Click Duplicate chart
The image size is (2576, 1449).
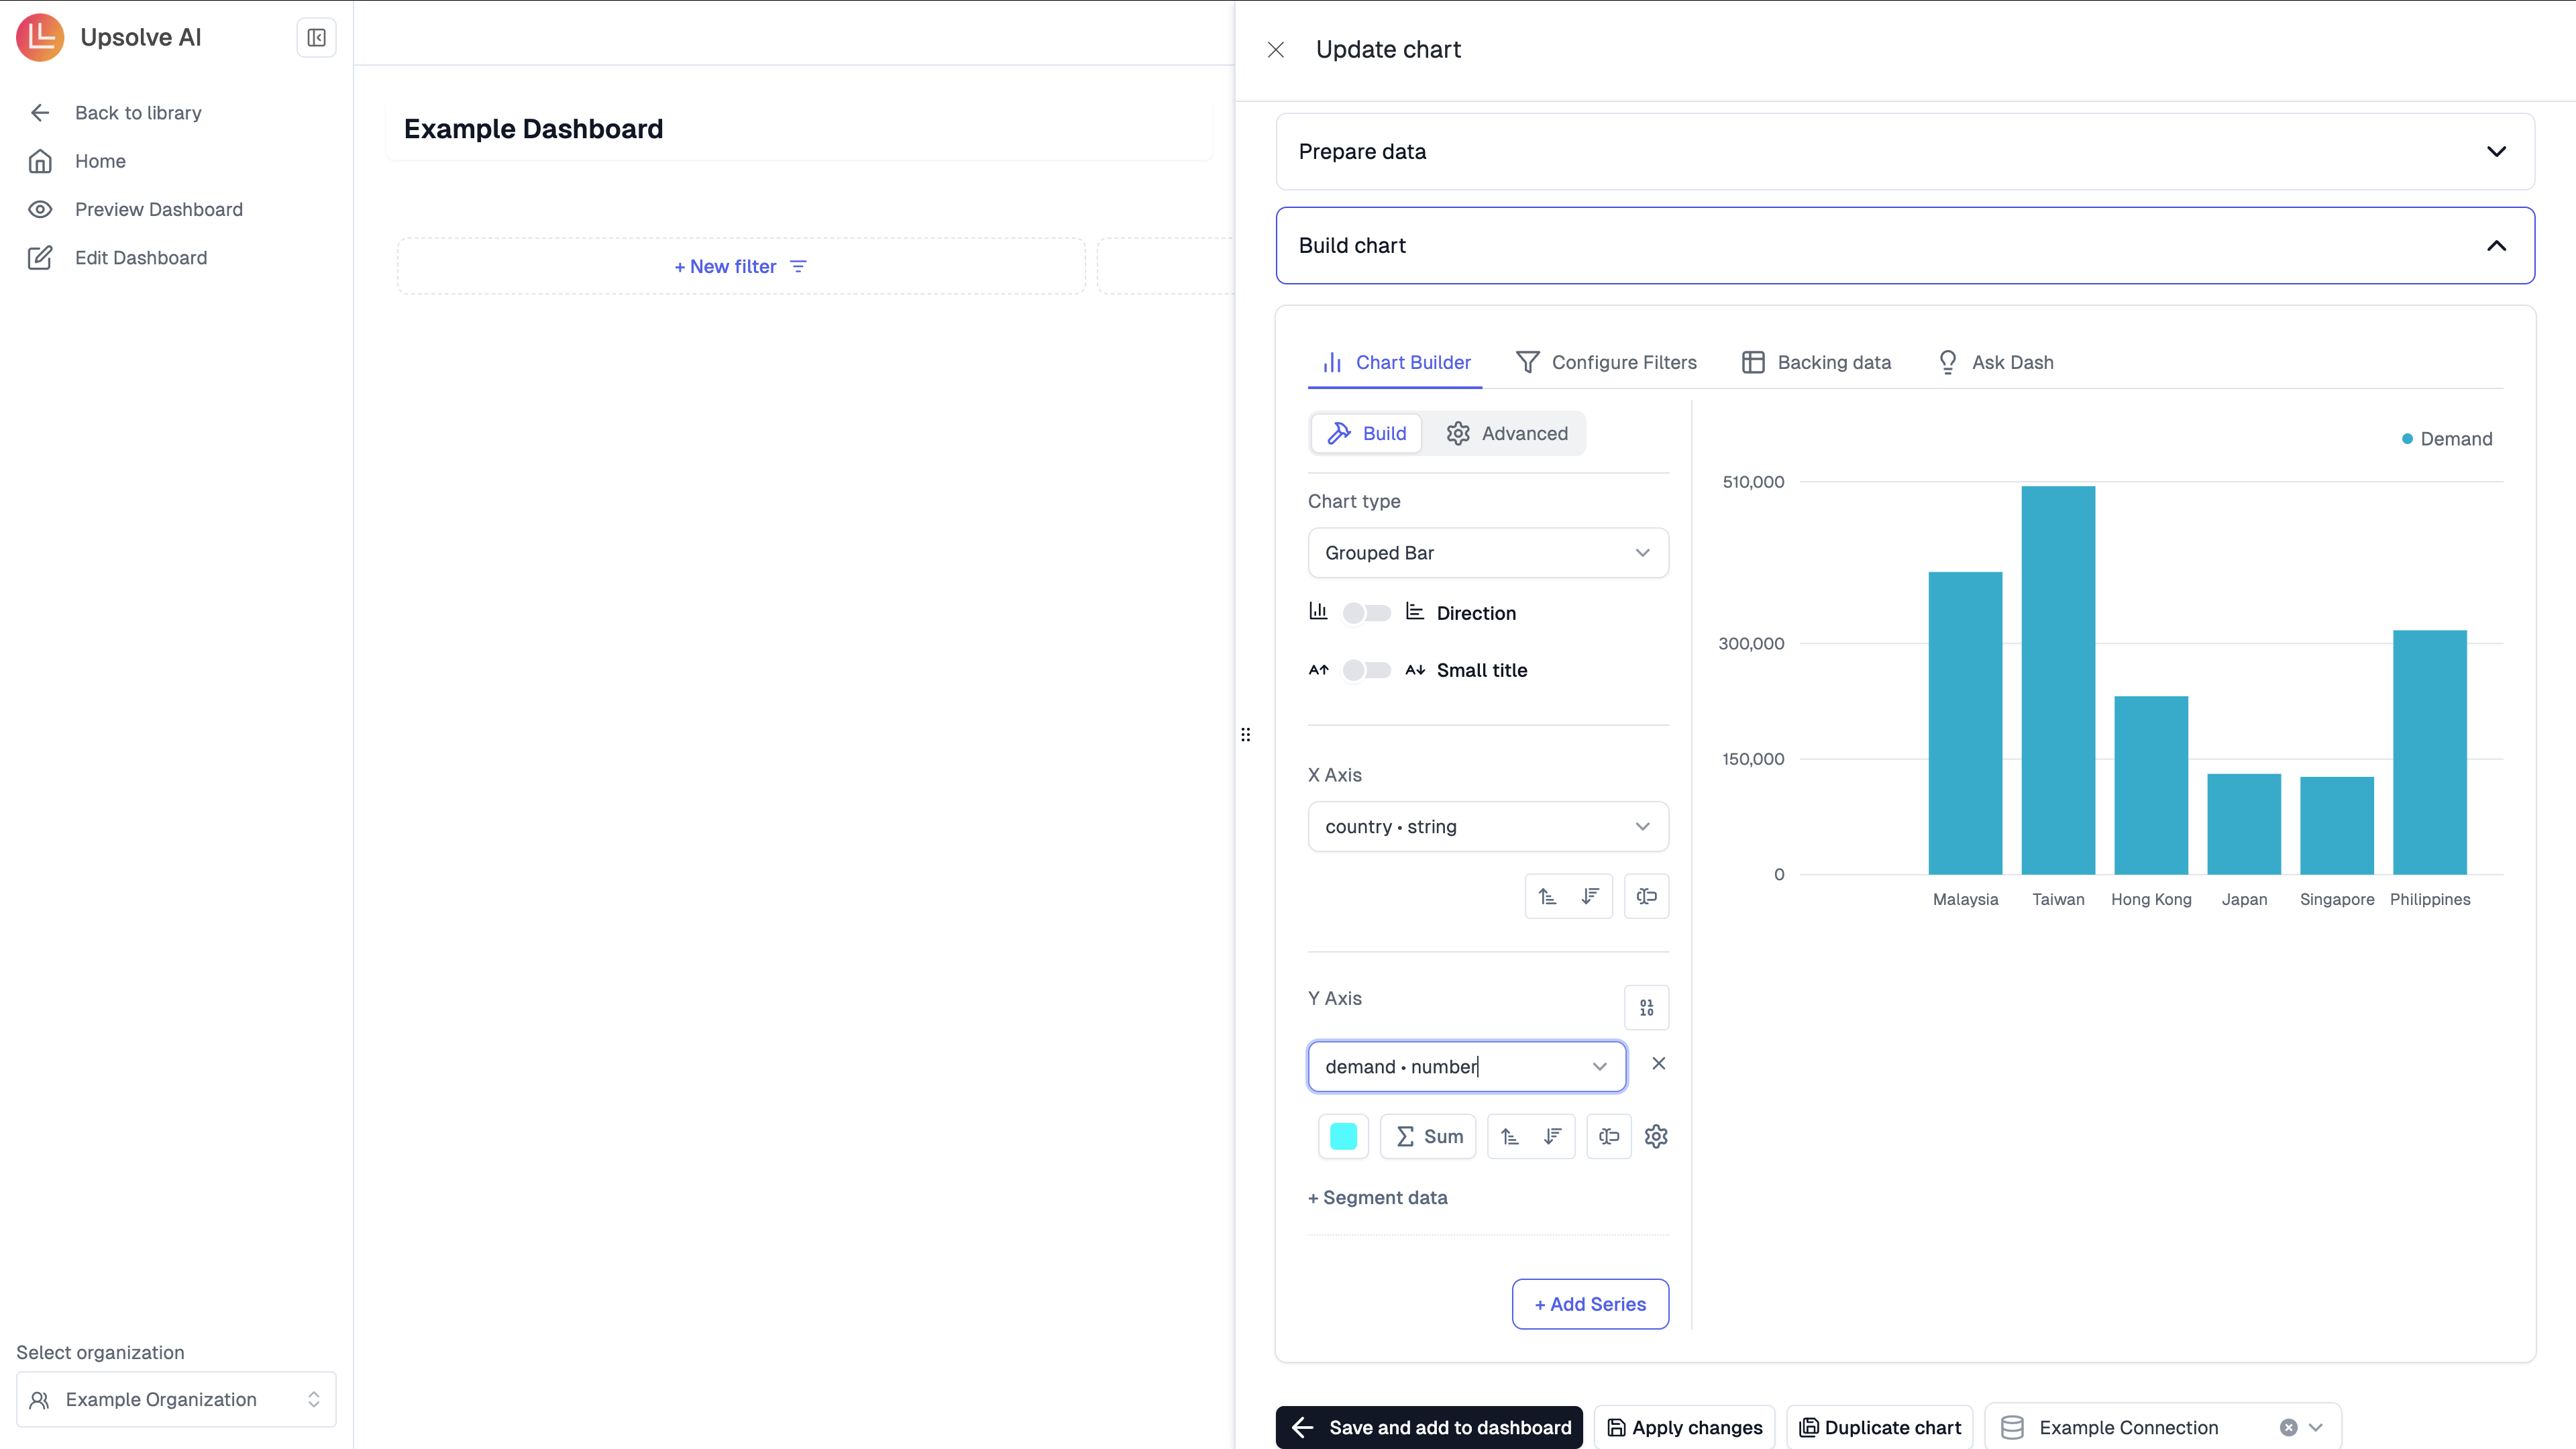[x=1880, y=1428]
